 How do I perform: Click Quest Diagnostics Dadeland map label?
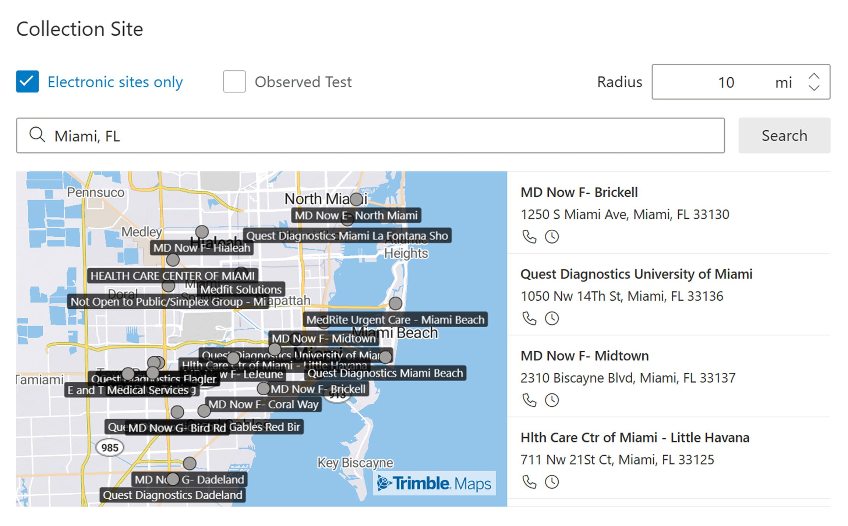pyautogui.click(x=173, y=495)
